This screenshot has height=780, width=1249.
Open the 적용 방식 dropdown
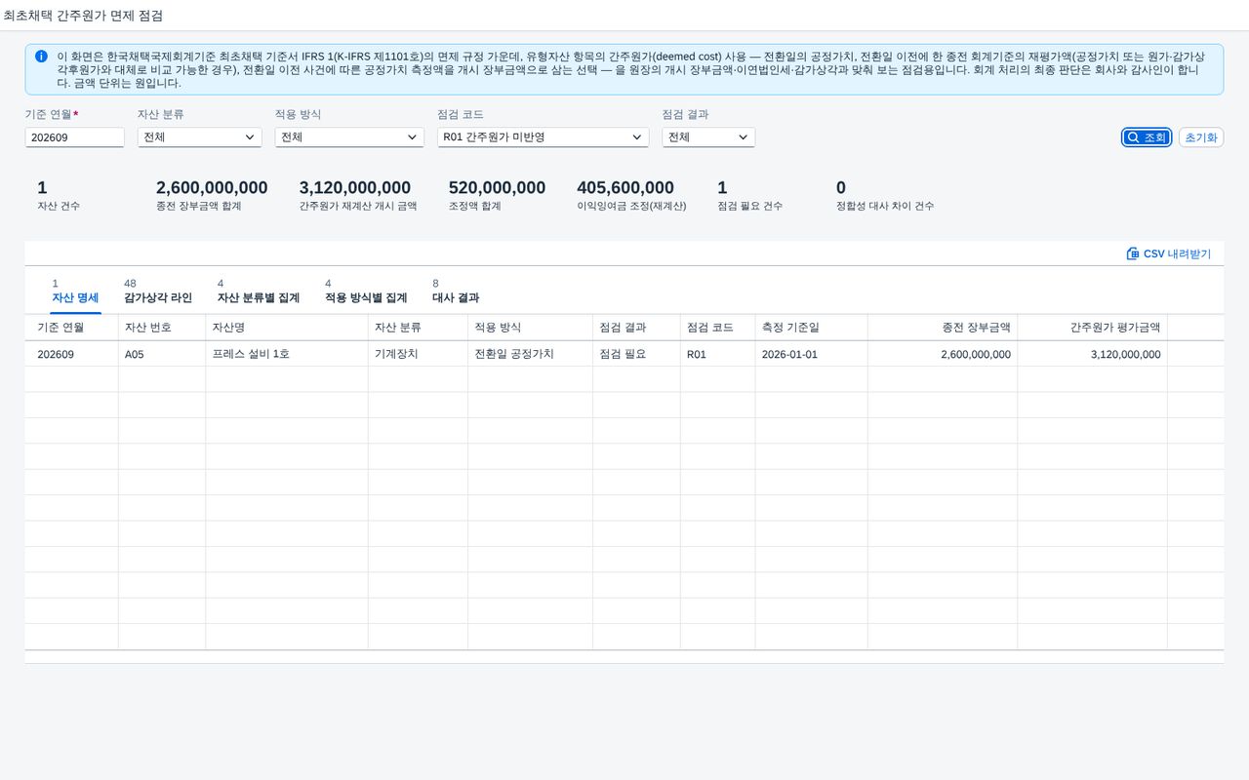[x=349, y=137]
